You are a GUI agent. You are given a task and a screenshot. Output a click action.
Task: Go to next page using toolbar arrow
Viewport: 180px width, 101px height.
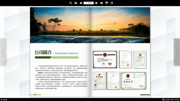(96, 3)
